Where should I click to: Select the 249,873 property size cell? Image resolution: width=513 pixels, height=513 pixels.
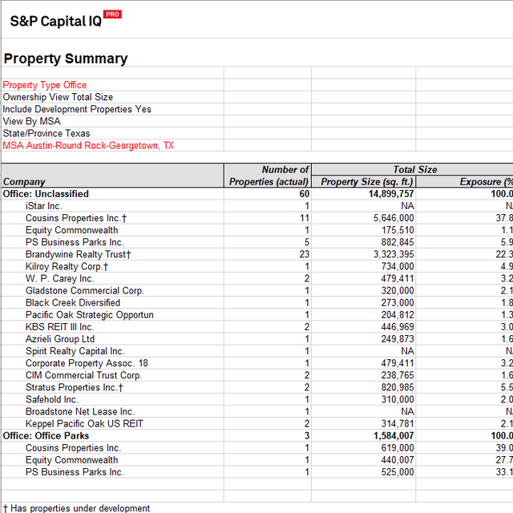click(x=364, y=339)
